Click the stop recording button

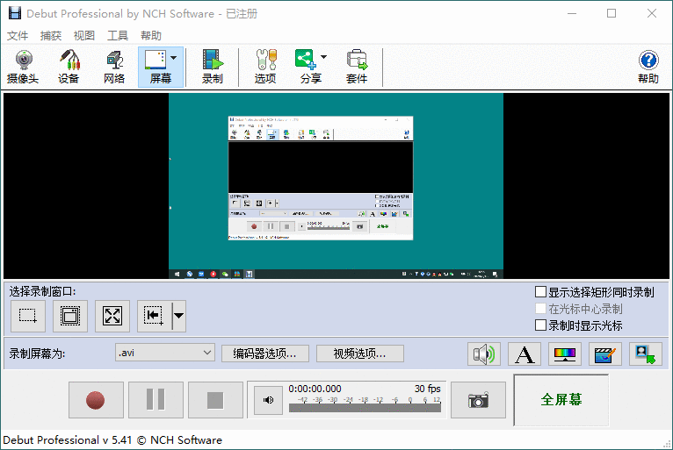215,400
